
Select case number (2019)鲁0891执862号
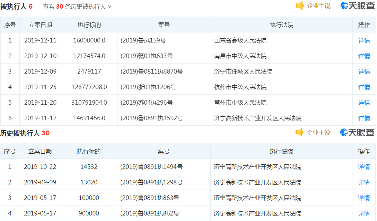[150, 213]
